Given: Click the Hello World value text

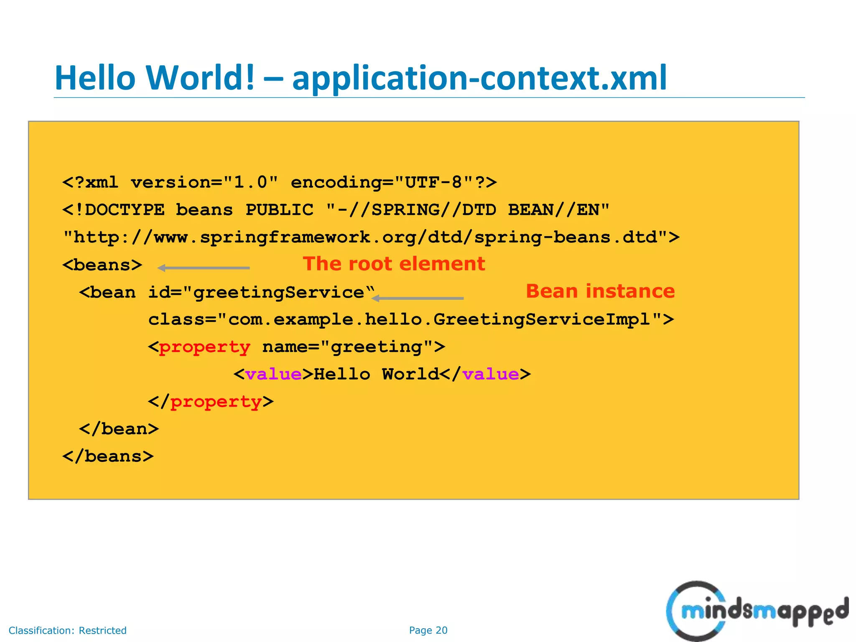Looking at the screenshot, I should coord(376,374).
